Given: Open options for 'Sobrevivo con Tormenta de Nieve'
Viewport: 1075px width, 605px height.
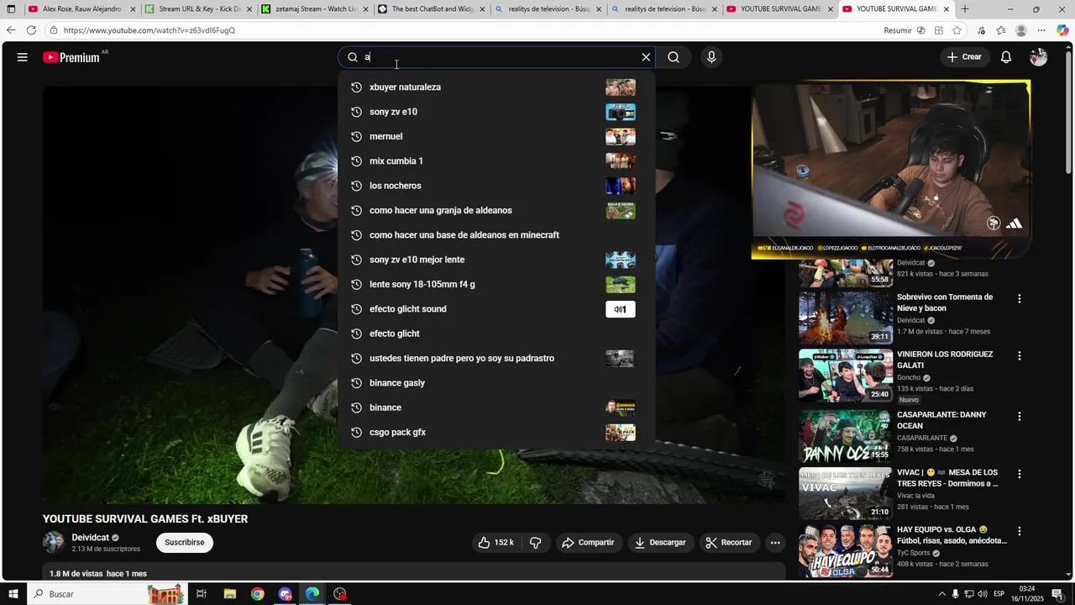Looking at the screenshot, I should click(x=1020, y=299).
